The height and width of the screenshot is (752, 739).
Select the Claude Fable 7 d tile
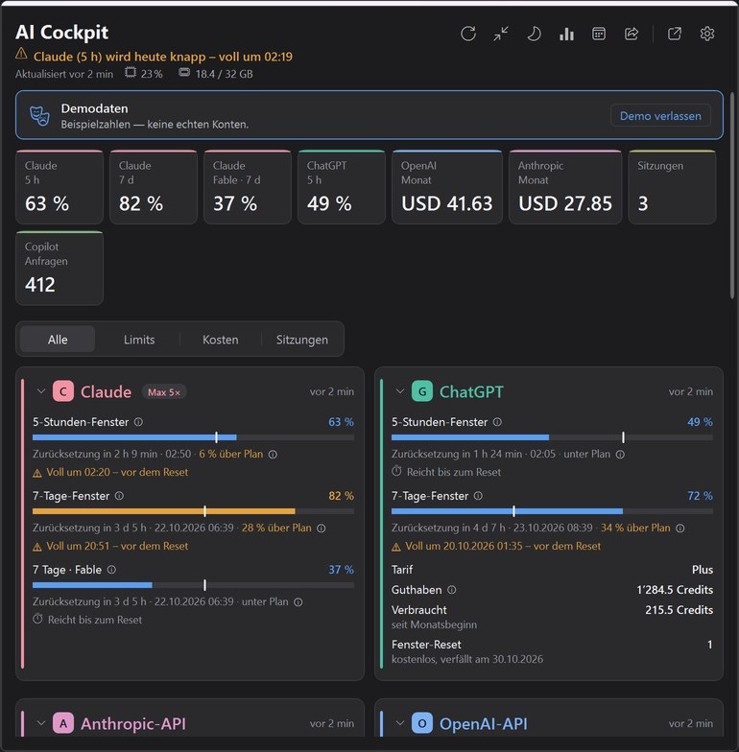(x=248, y=187)
